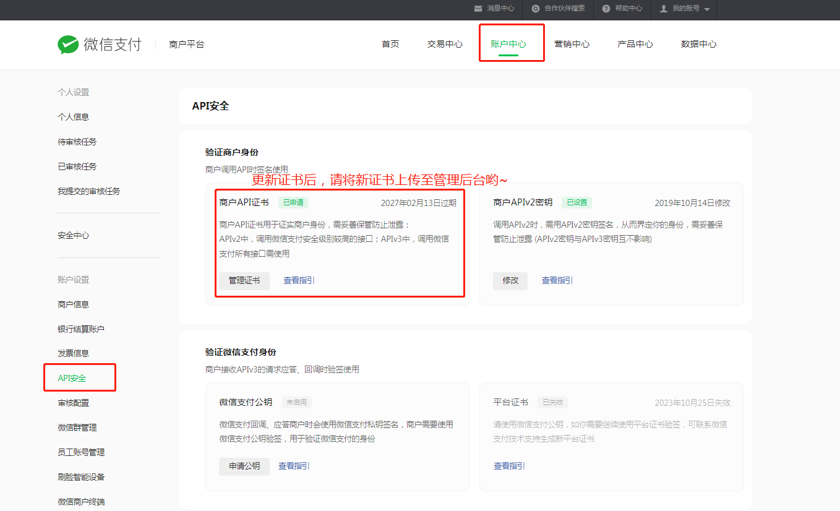Select the 账户中心 tab
The height and width of the screenshot is (511, 840).
508,44
